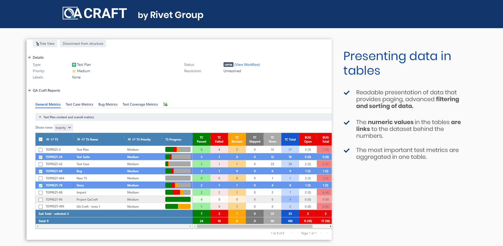Click TC Passed value 8 for TDPREZ1-2
503x246 pixels.
[x=201, y=150]
